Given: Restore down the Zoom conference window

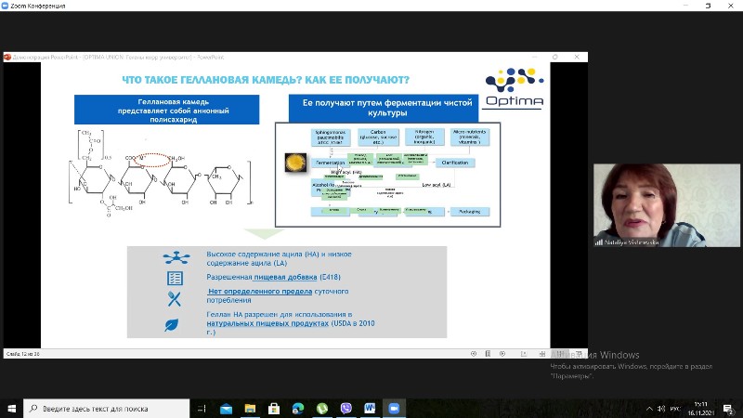Looking at the screenshot, I should point(708,6).
